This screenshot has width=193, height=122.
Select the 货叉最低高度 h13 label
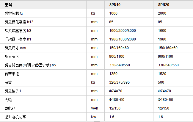click(19, 22)
